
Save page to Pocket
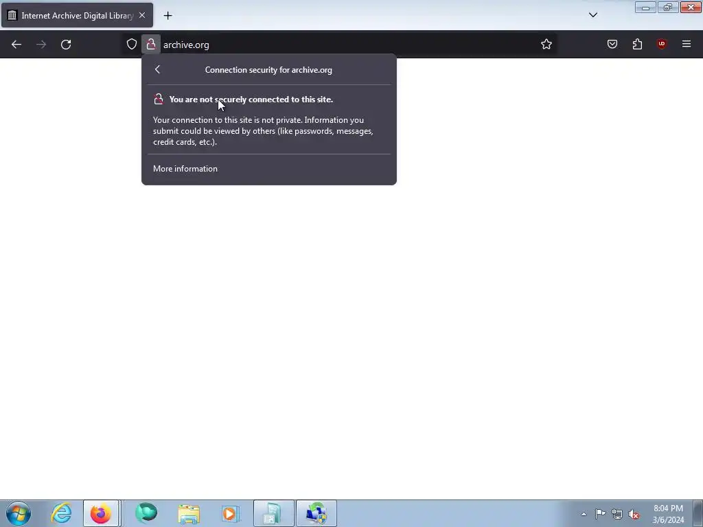[612, 44]
